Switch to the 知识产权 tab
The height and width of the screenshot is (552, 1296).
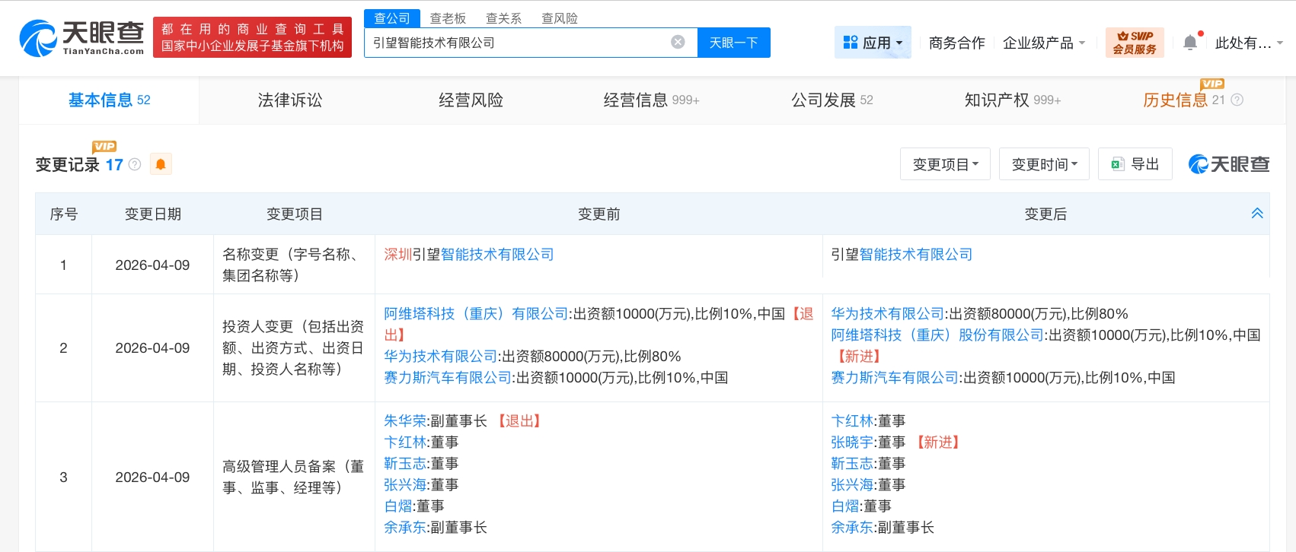(1012, 100)
